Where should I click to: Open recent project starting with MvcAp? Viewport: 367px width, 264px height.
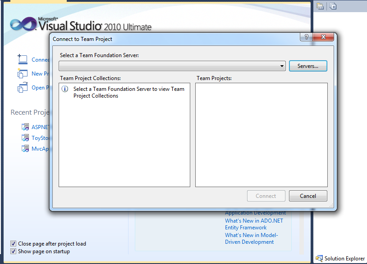[41, 149]
